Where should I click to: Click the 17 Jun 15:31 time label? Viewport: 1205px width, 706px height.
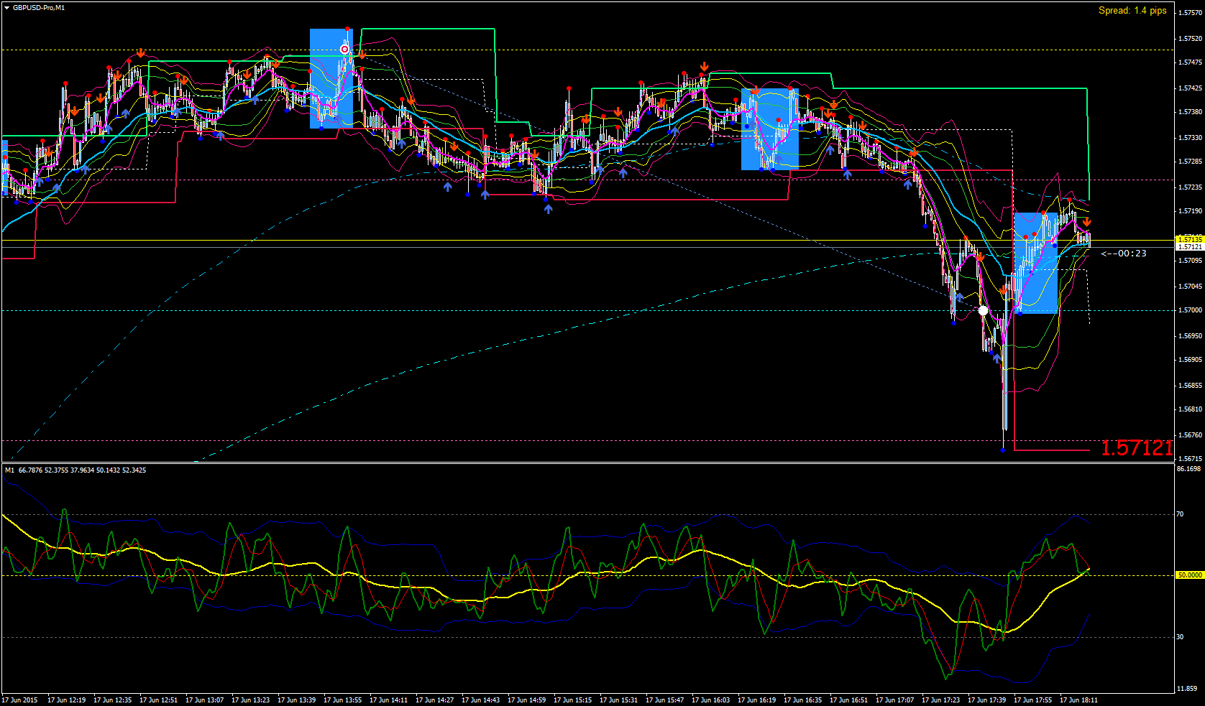tap(619, 700)
